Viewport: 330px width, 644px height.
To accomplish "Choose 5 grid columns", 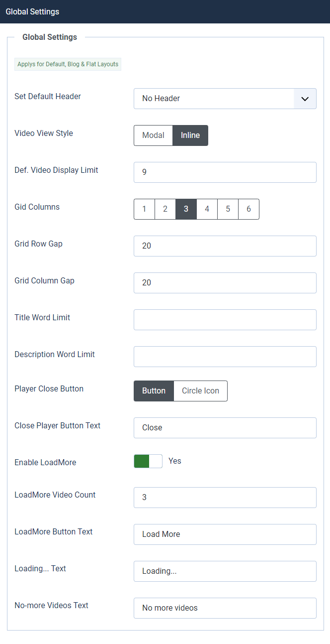I will click(228, 209).
